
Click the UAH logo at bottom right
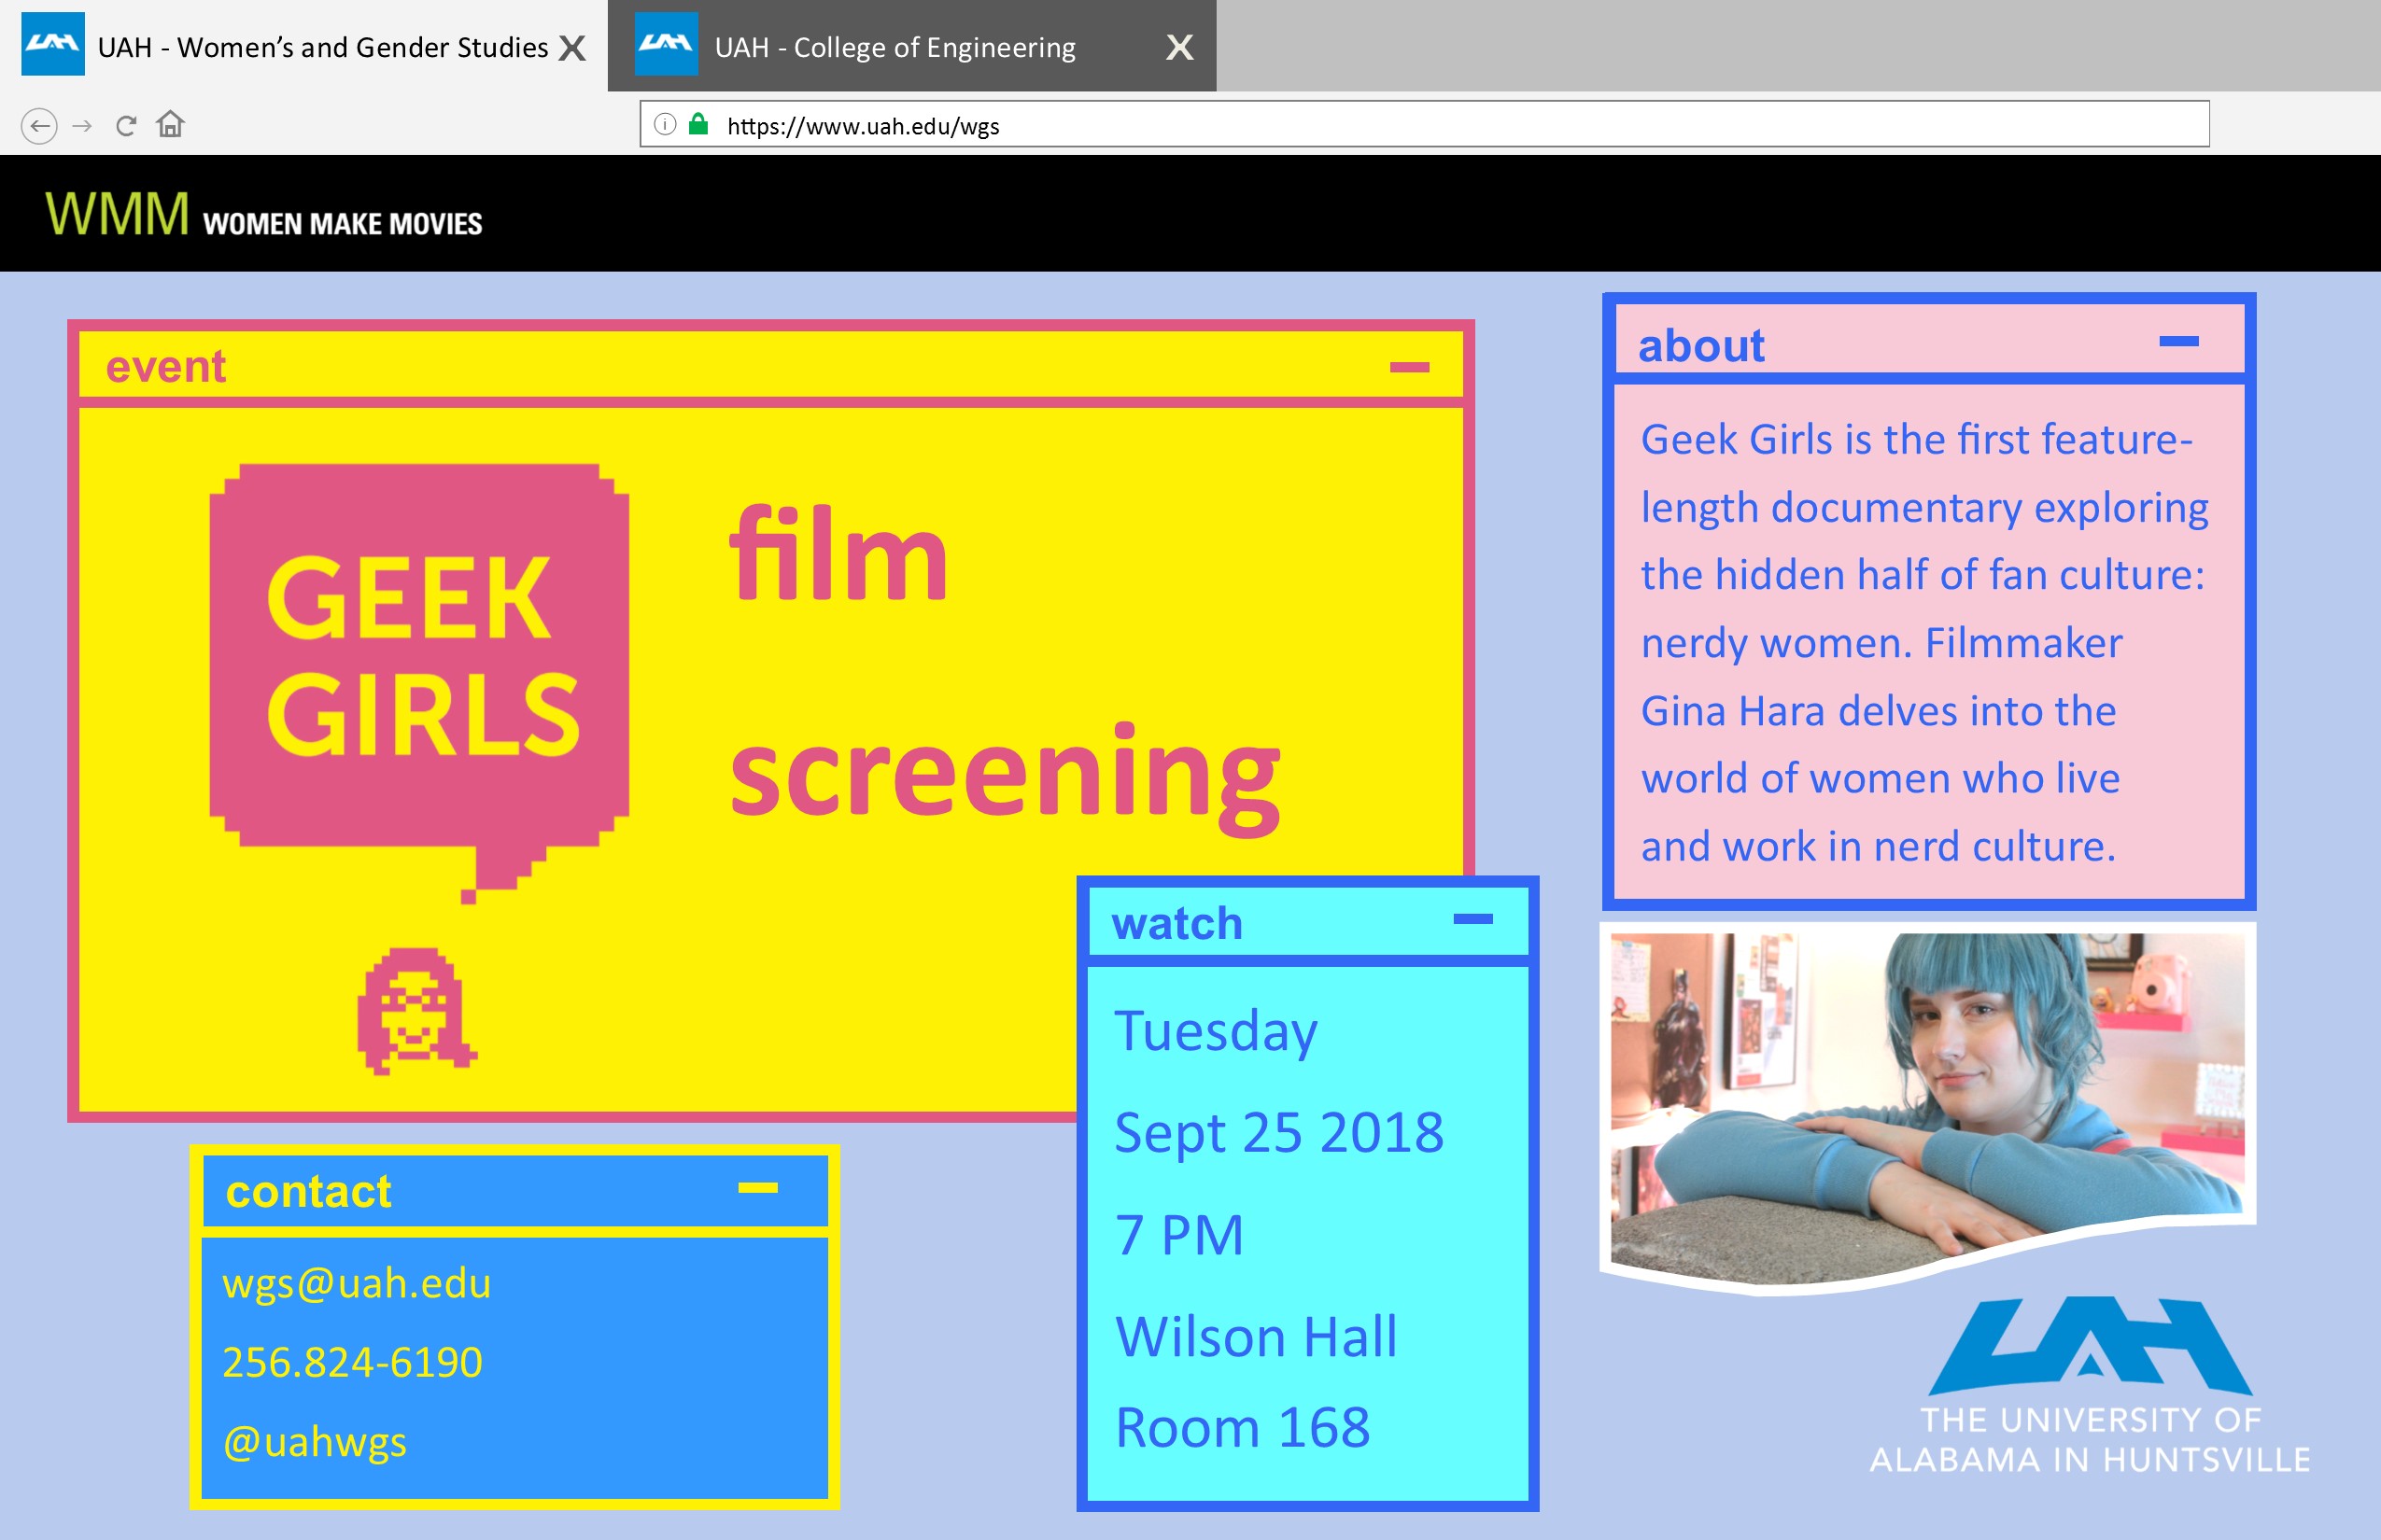[2091, 1346]
